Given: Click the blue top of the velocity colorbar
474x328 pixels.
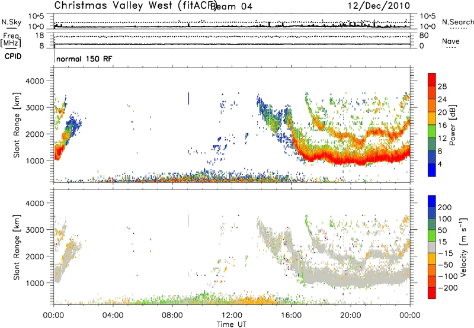Looking at the screenshot, I should point(432,201).
